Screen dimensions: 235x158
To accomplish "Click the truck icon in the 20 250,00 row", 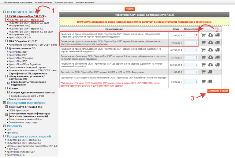I will pyautogui.click(x=218, y=65).
